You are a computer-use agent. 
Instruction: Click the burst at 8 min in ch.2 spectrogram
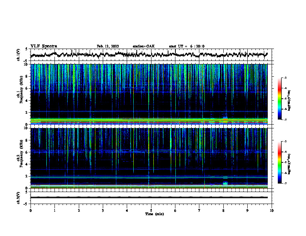tap(225, 183)
